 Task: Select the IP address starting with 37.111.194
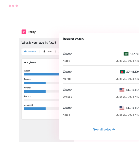pos(133,72)
